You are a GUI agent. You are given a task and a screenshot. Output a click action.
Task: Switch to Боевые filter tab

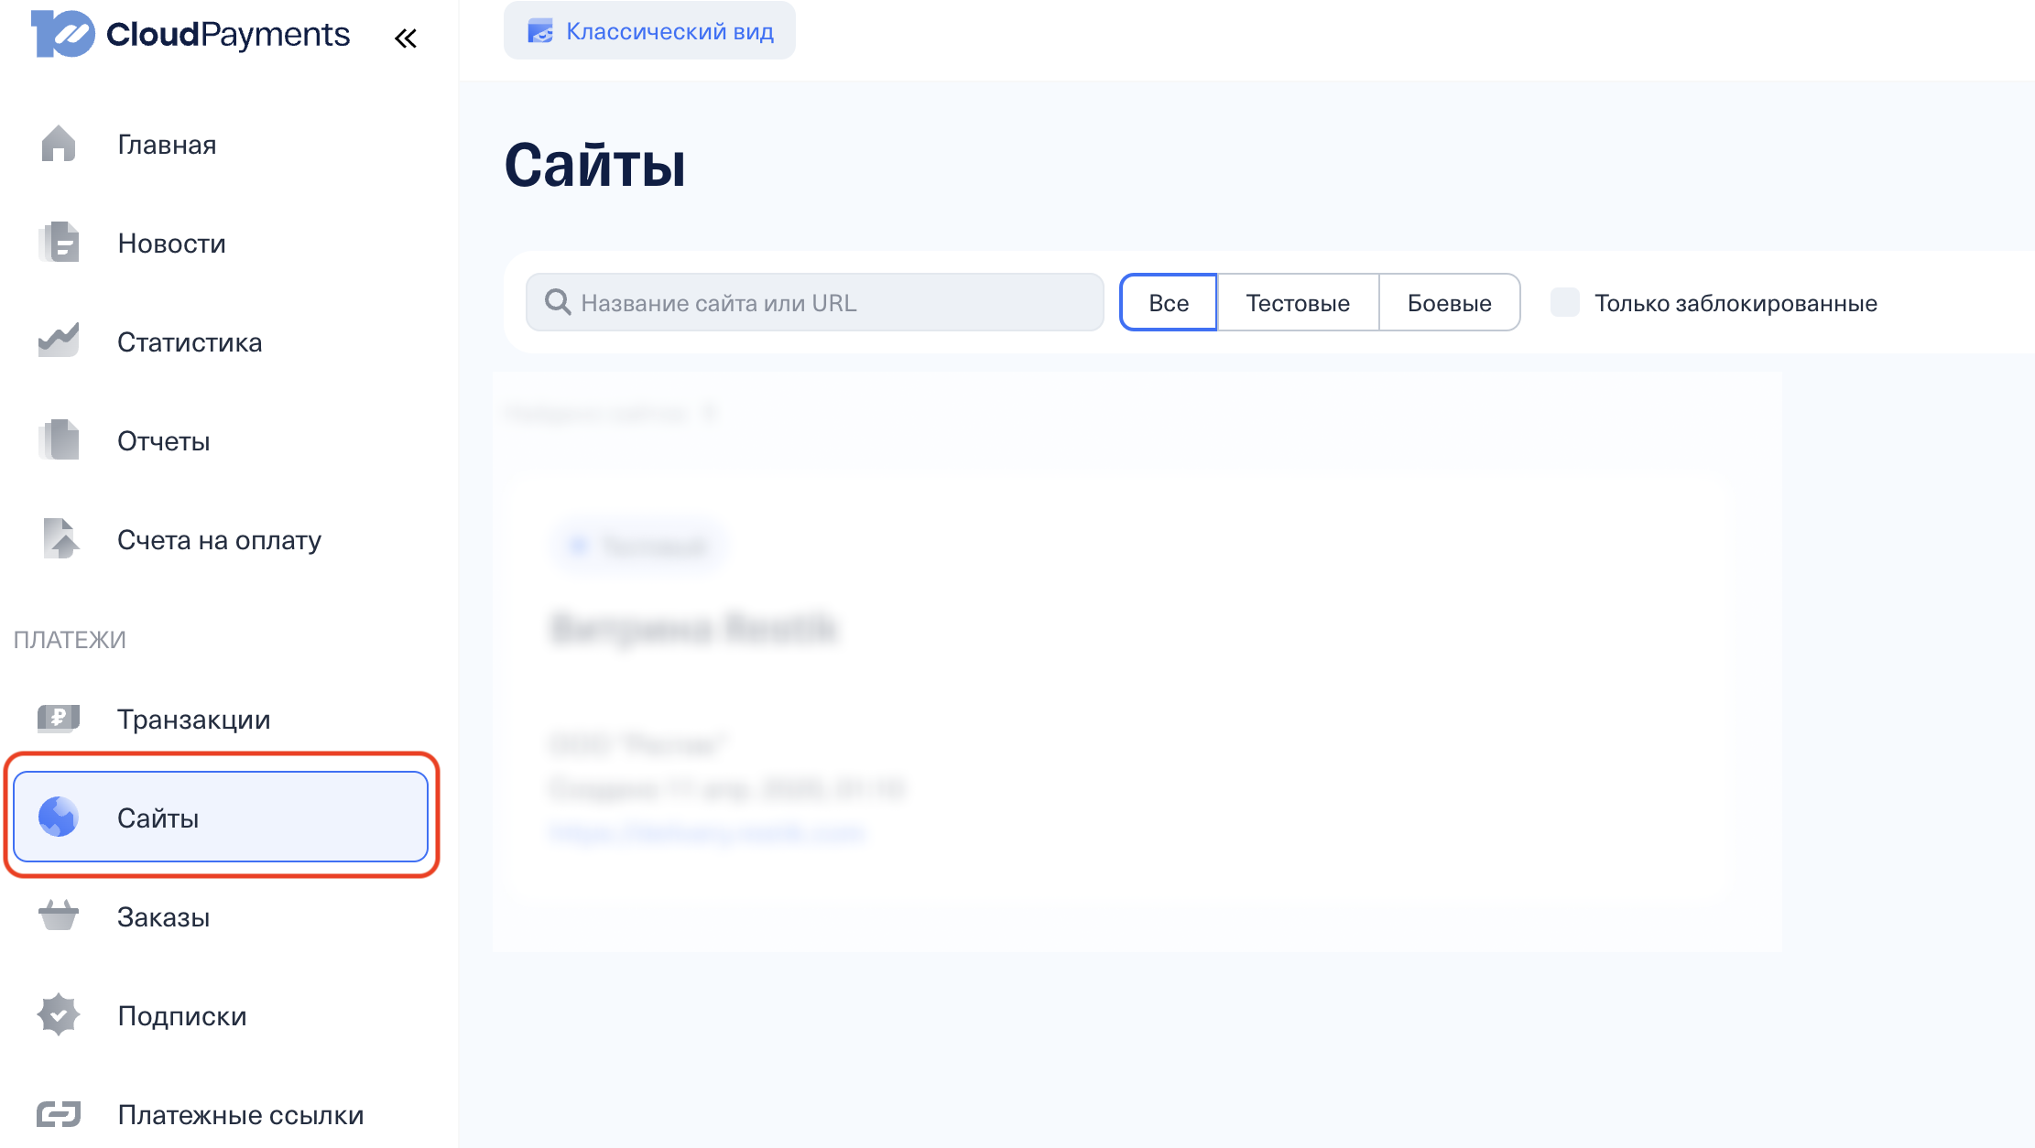(1449, 303)
